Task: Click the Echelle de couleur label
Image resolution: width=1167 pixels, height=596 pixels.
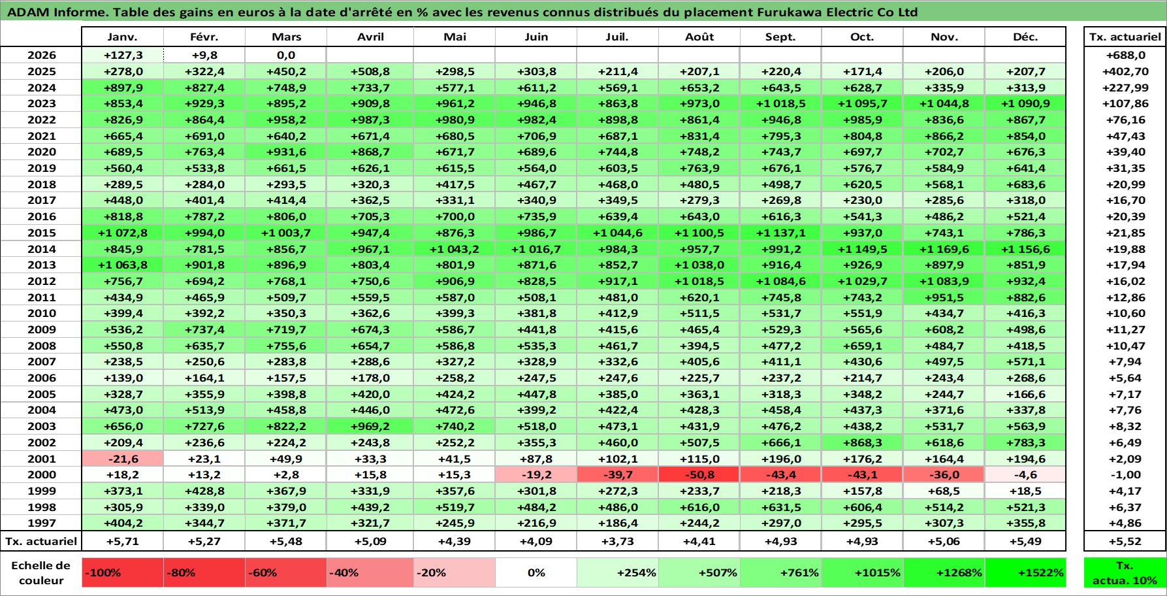Action: point(41,572)
